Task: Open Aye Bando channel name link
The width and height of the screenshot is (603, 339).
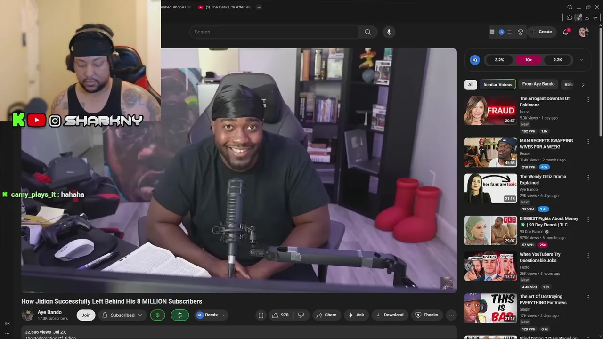Action: coord(49,312)
